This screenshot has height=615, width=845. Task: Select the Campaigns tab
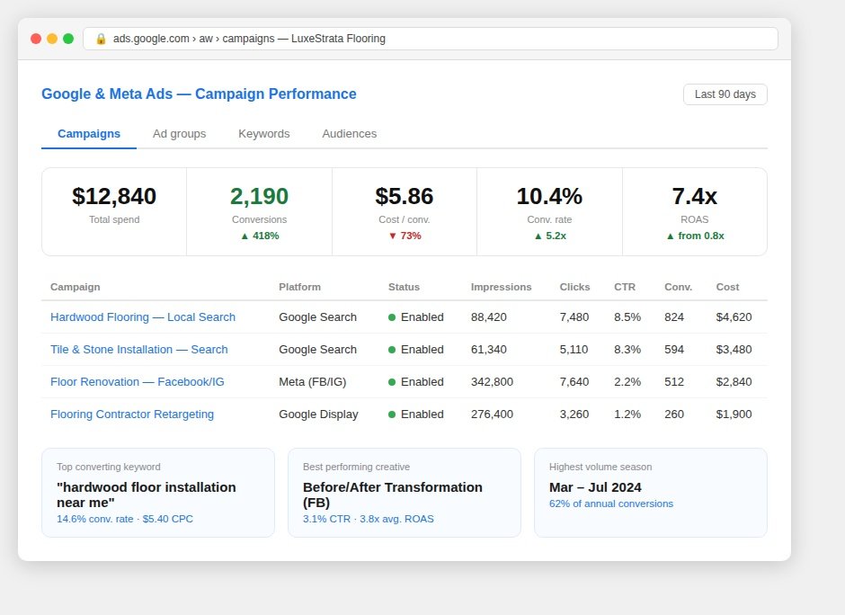pos(89,134)
